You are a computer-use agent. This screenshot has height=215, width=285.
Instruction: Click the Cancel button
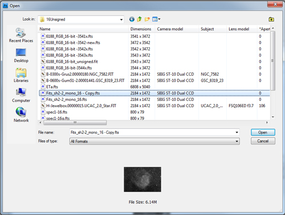pyautogui.click(x=263, y=141)
